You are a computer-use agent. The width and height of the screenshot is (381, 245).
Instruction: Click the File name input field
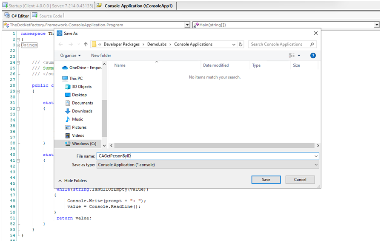[x=205, y=156]
